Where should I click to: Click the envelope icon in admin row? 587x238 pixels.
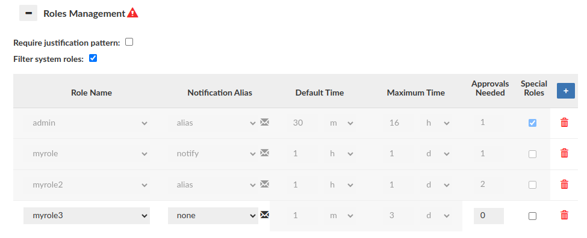pos(265,122)
